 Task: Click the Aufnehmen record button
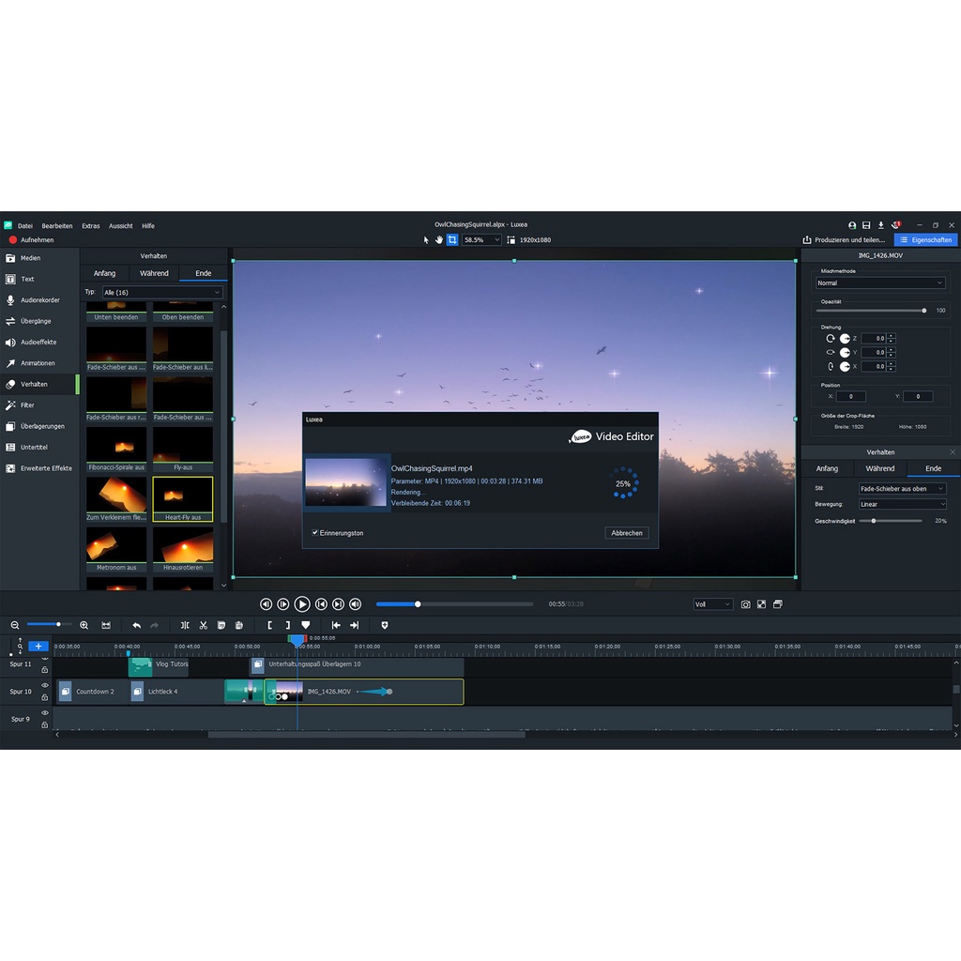tap(31, 239)
